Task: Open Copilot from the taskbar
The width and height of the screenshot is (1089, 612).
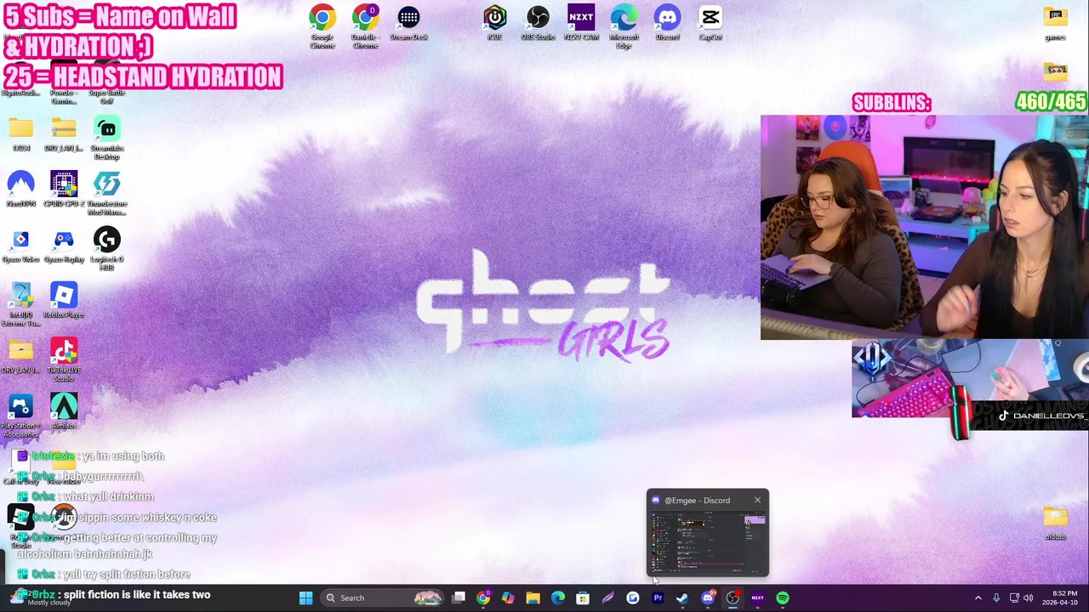Action: pos(508,598)
